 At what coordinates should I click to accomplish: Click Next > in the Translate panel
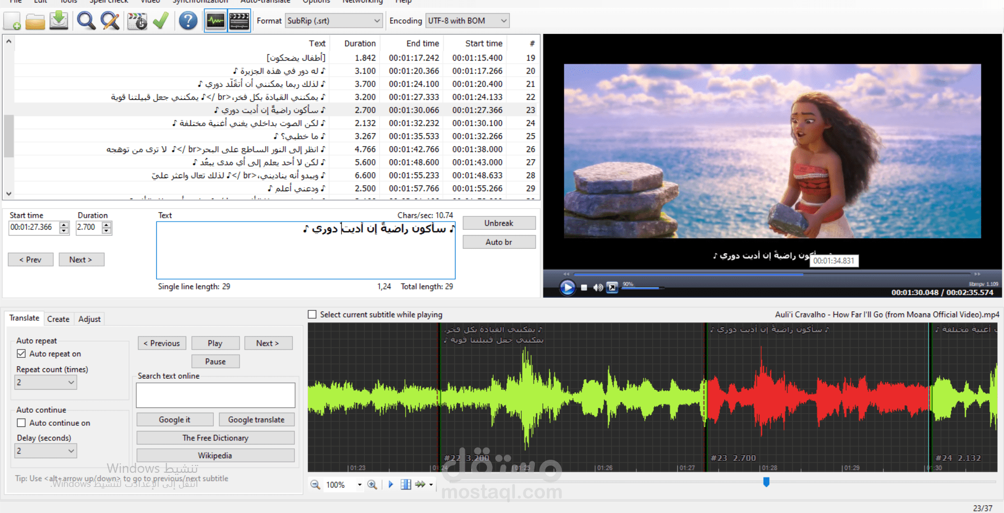tap(268, 343)
